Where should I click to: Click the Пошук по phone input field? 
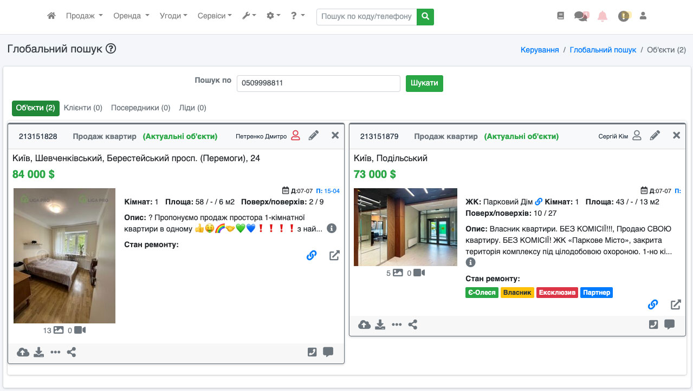tap(318, 83)
